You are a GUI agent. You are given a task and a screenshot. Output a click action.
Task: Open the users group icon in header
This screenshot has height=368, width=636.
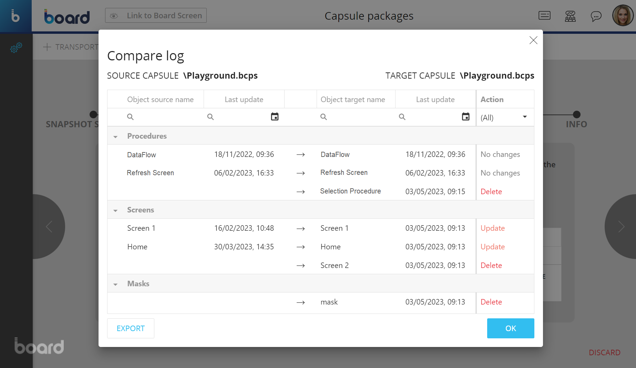tap(570, 16)
